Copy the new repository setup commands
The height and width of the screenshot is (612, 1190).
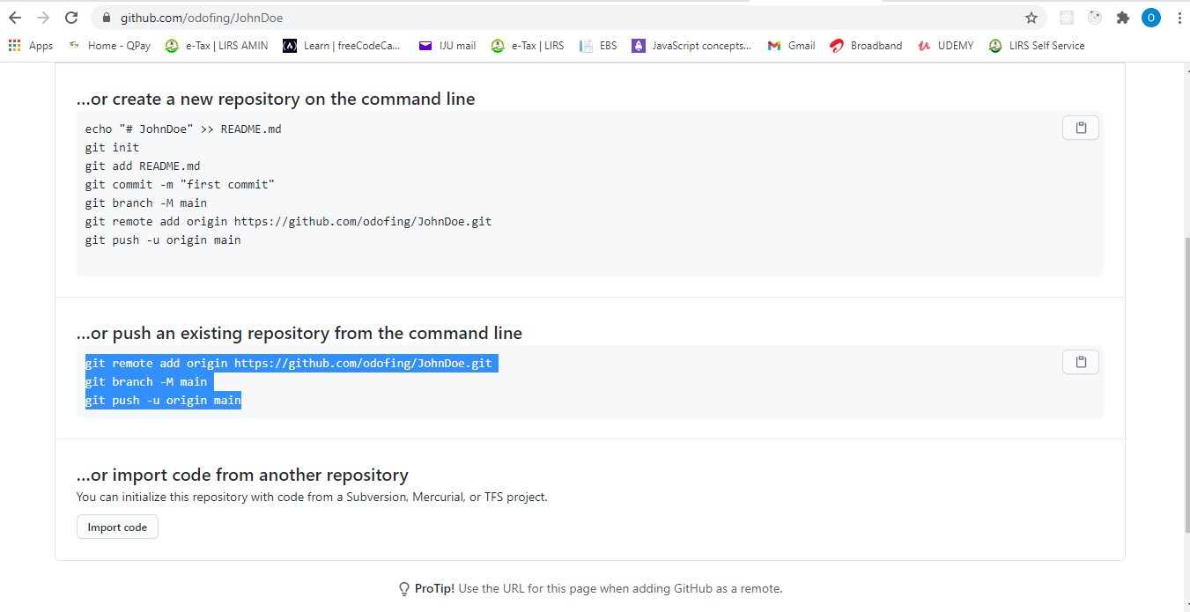(1081, 128)
